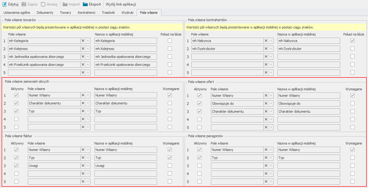Viewport: 368px width, 188px height.
Task: Click the Edytuj pencil icon
Action: pos(5,4)
